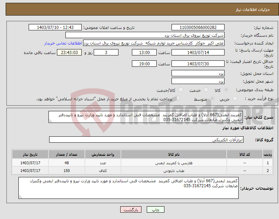Click the unit cell کلاف
The width and height of the screenshot is (279, 219).
103,171
